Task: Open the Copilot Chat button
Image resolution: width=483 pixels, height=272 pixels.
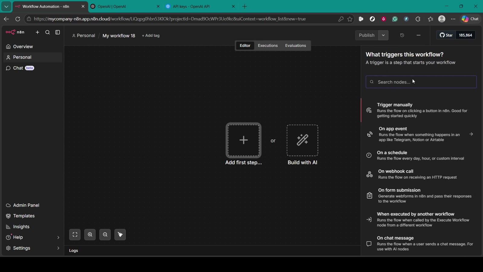Action: tap(470, 19)
